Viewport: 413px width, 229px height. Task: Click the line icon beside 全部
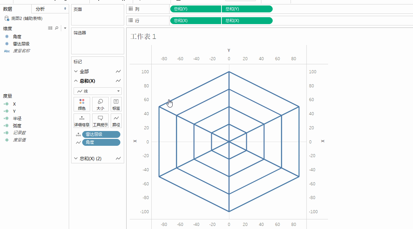[118, 72]
